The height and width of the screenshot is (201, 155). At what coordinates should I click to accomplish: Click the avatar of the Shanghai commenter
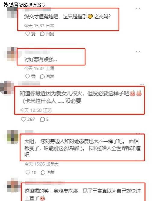(12, 54)
